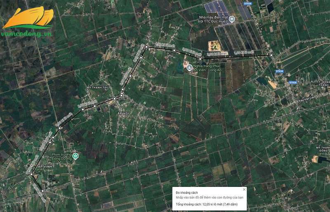Click the easternmost endpoint of the measured path
330x212 pixels.
[x=271, y=55]
